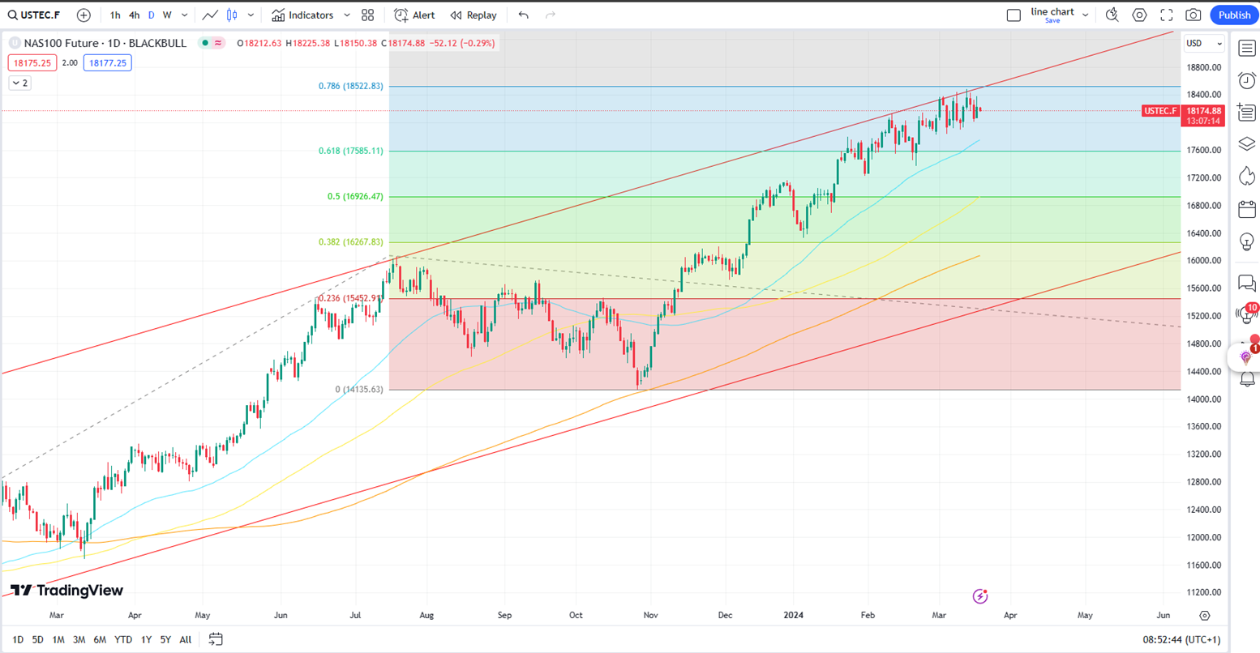Open the news list panel icon
Screen dimensions: 1260x653
1247,113
